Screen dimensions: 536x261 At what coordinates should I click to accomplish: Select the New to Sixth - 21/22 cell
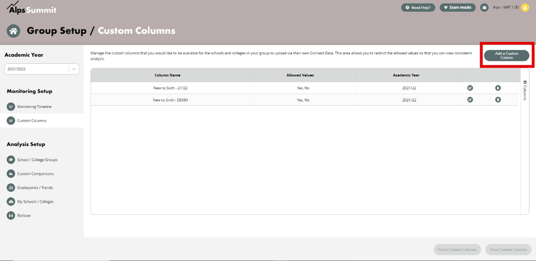pos(170,88)
